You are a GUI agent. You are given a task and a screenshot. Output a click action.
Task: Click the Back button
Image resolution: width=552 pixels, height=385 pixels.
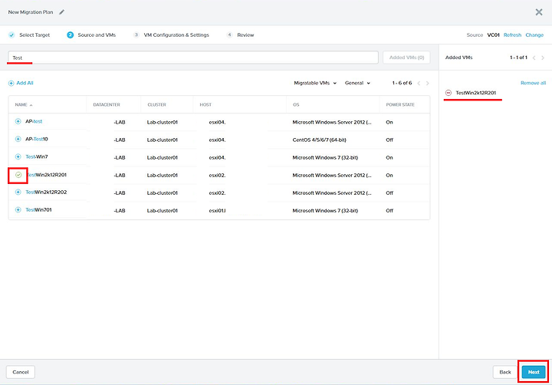504,372
